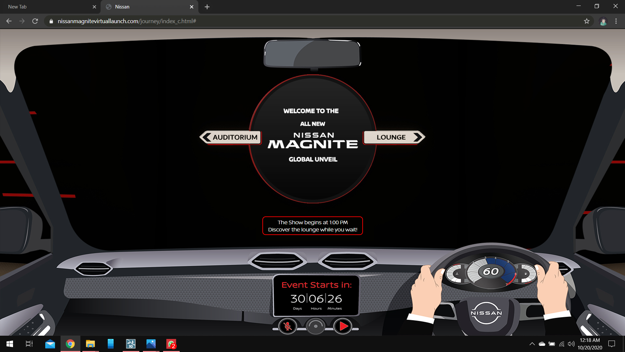Open a new browser tab
Viewport: 625px width, 352px height.
point(207,7)
